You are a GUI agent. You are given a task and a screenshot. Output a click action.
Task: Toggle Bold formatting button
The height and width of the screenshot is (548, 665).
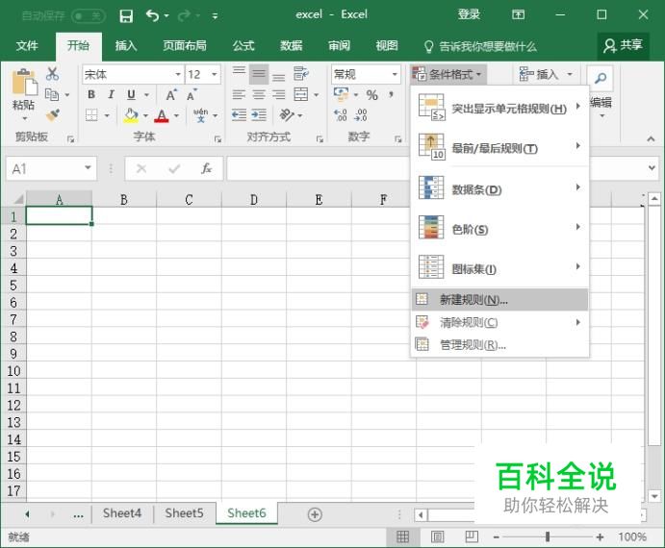point(91,94)
